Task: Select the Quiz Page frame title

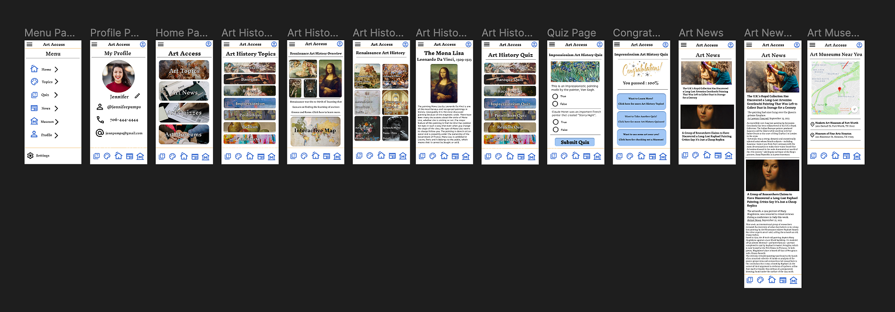Action: [x=572, y=33]
